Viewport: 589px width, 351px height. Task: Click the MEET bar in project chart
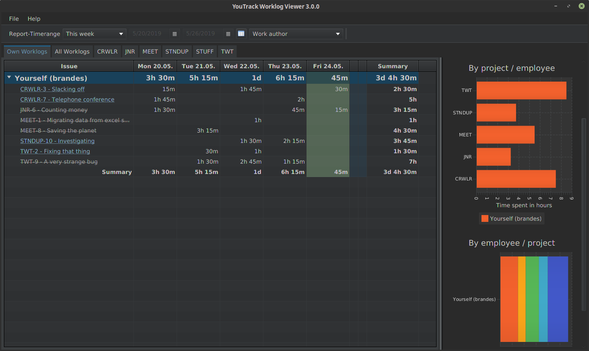505,135
